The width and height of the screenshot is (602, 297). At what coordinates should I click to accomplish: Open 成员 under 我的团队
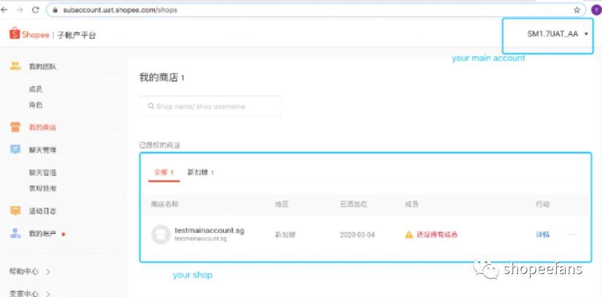tap(35, 89)
